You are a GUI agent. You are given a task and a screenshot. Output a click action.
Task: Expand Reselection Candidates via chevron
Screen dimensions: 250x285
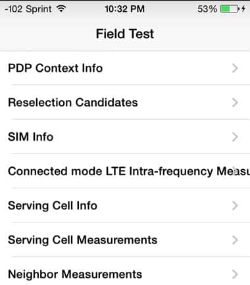tap(235, 103)
